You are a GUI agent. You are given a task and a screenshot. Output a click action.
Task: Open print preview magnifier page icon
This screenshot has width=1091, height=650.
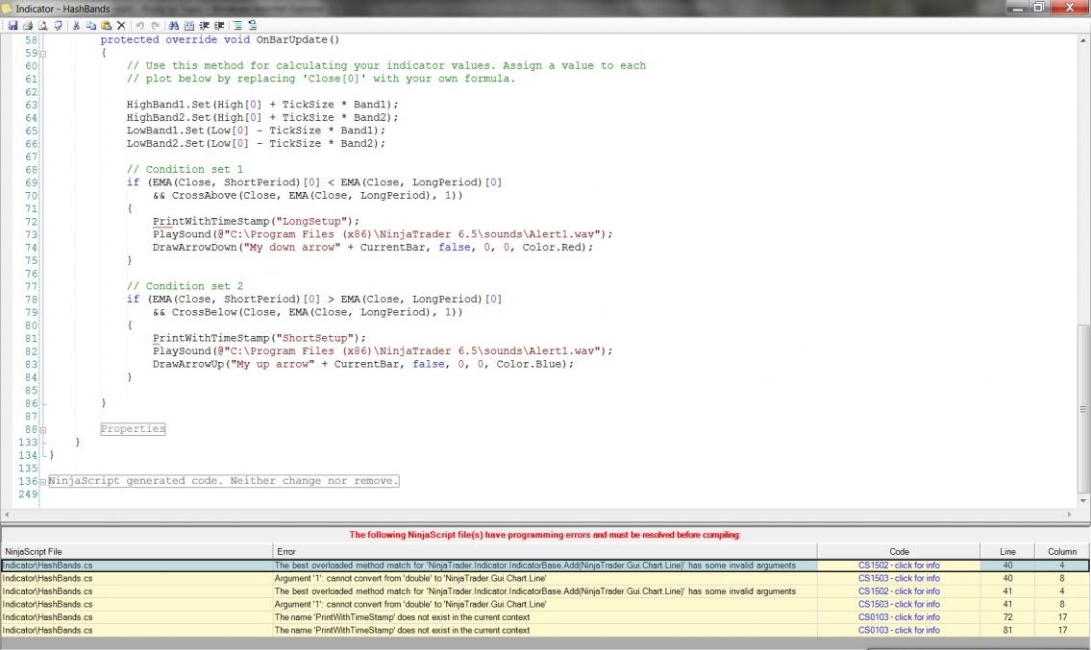(42, 25)
